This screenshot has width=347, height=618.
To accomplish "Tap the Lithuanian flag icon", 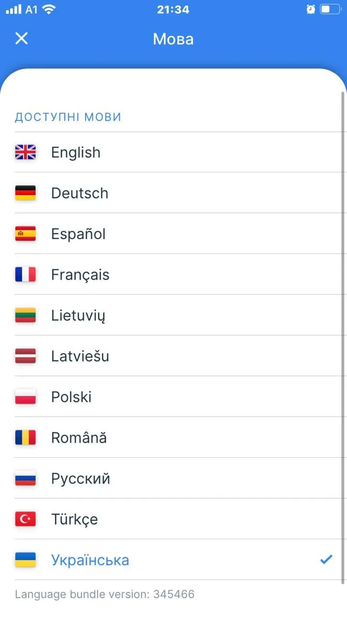I will (x=26, y=316).
